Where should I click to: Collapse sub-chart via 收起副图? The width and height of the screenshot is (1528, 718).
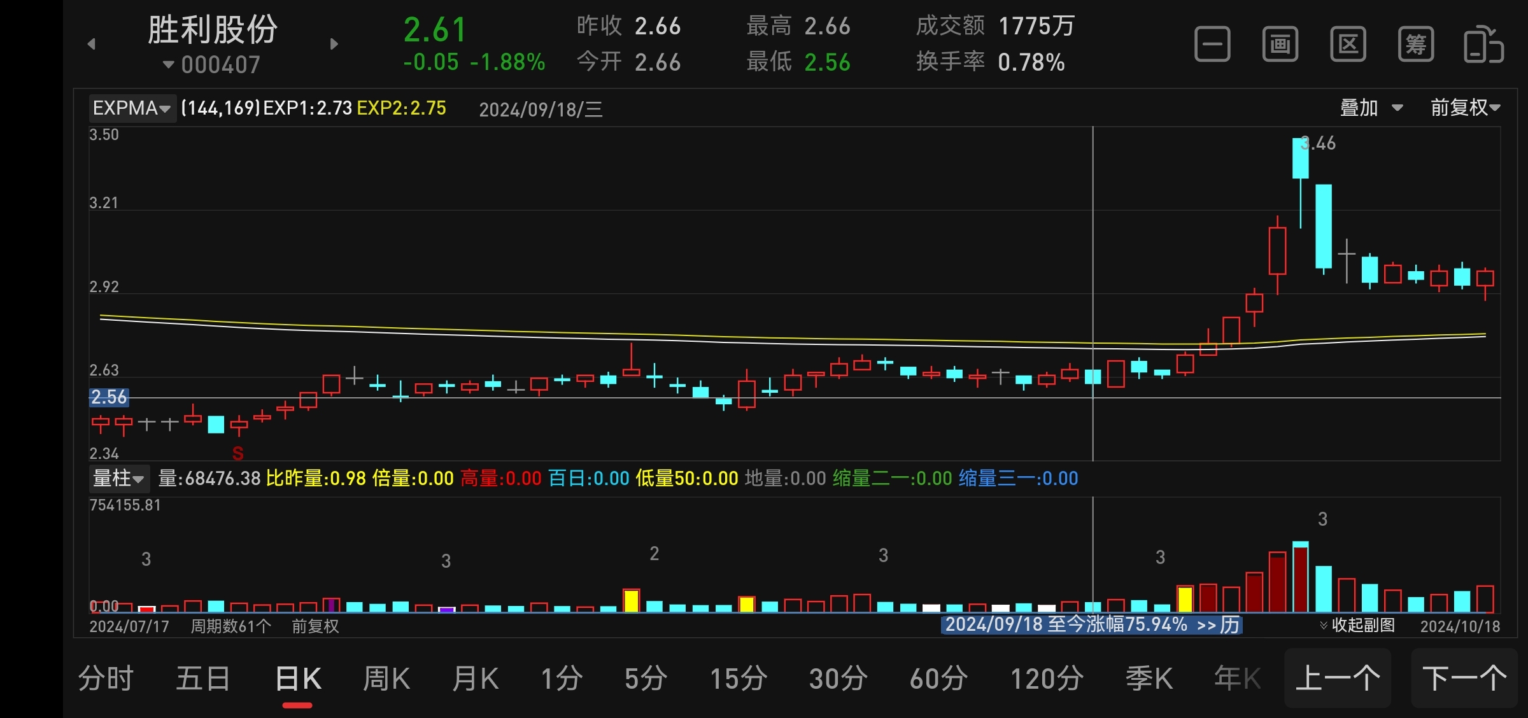[x=1357, y=625]
